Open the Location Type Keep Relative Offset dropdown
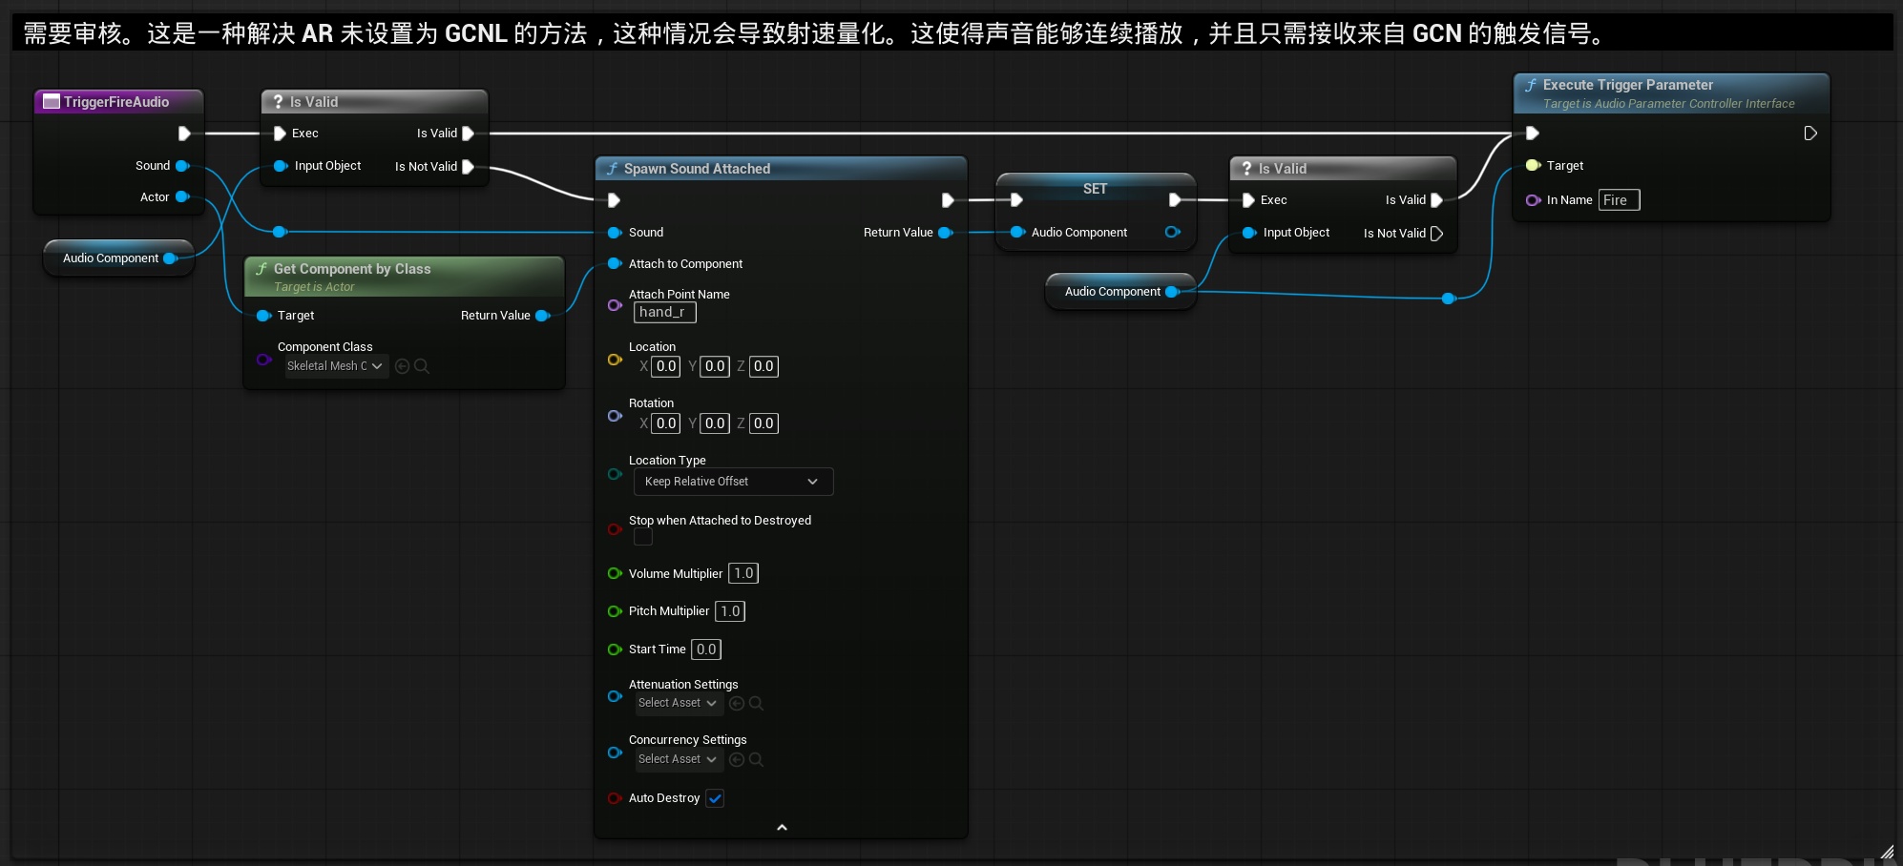The height and width of the screenshot is (866, 1903). click(x=732, y=482)
